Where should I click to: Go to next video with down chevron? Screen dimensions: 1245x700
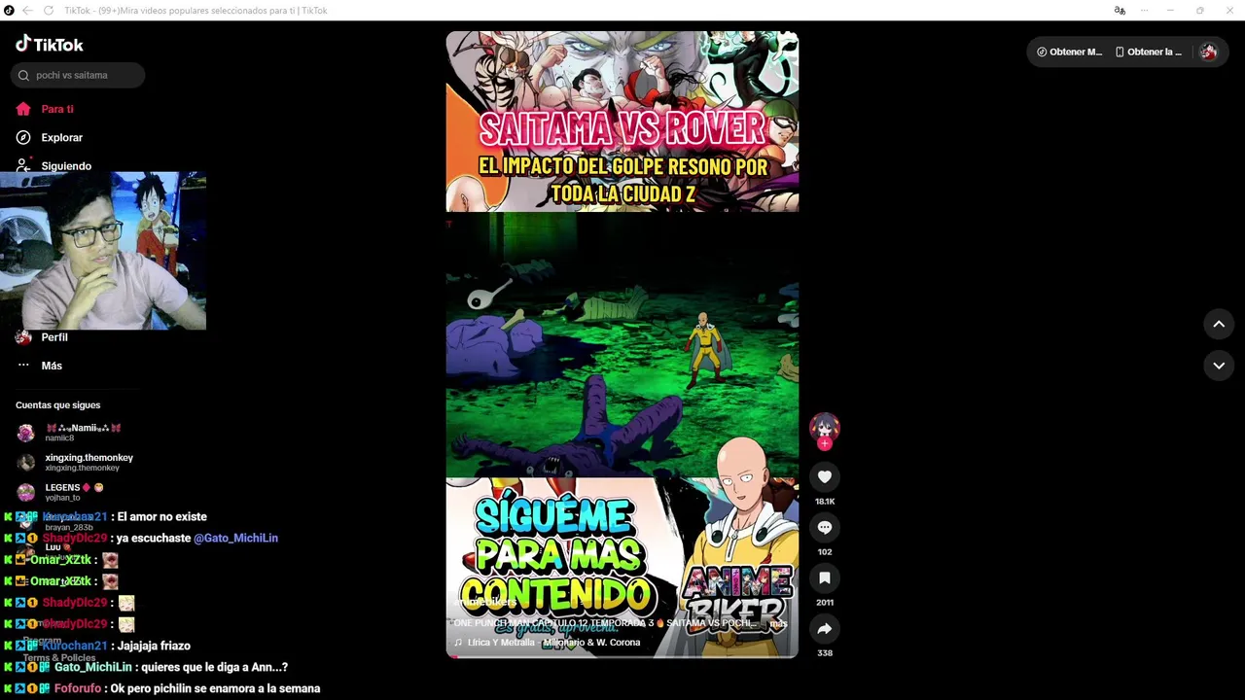(1219, 366)
